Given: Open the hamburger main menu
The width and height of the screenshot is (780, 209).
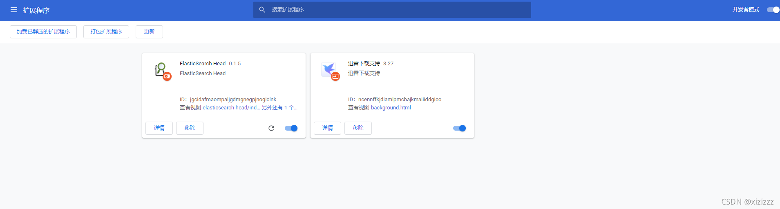Looking at the screenshot, I should coord(14,10).
